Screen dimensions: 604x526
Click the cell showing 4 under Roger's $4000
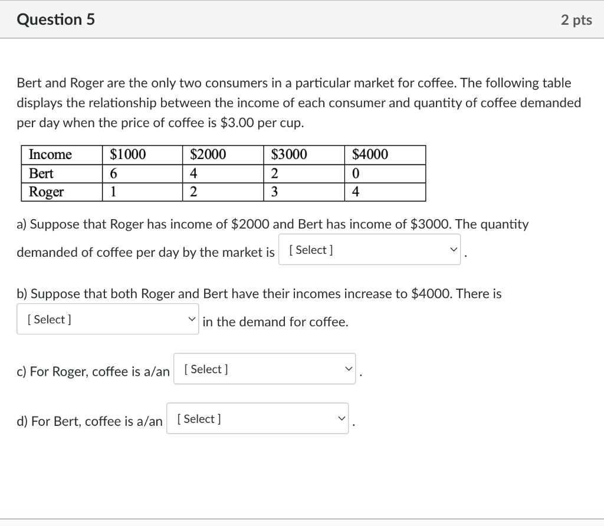click(357, 191)
